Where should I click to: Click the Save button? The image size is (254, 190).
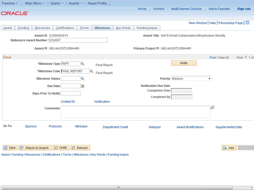tap(10, 148)
